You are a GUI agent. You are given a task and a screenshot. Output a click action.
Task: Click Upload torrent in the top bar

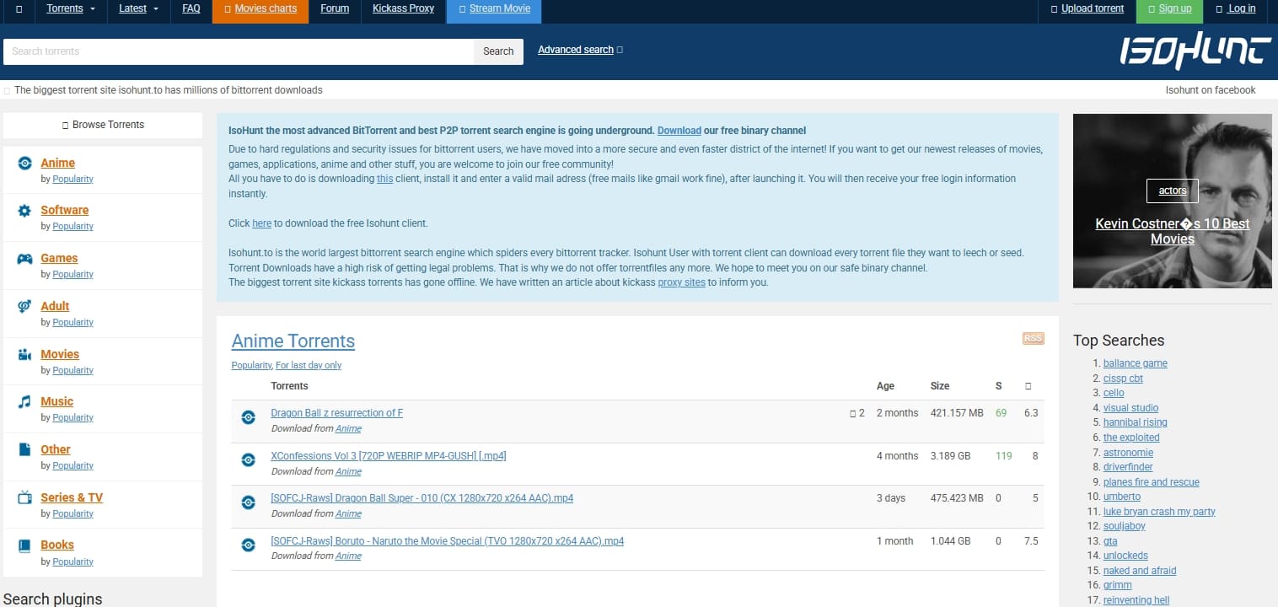(x=1087, y=8)
